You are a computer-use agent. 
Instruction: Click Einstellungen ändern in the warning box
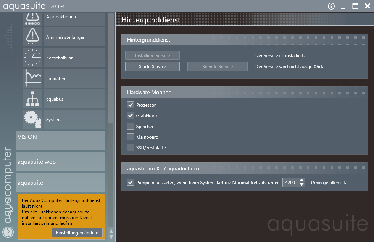coord(77,232)
